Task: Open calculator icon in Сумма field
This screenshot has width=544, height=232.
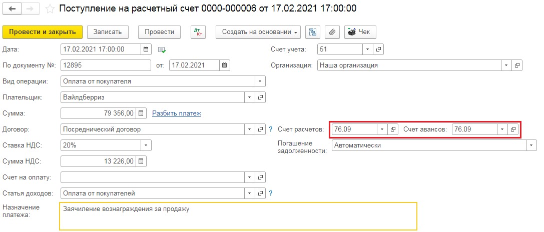Action: click(x=141, y=113)
